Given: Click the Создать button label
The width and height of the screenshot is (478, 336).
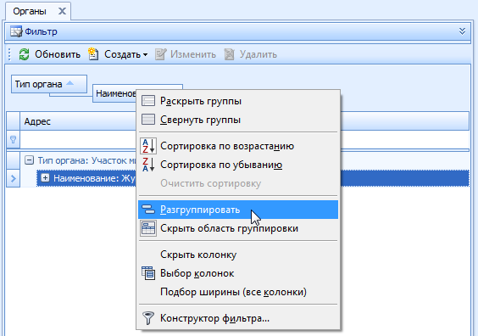Looking at the screenshot, I should coord(123,54).
